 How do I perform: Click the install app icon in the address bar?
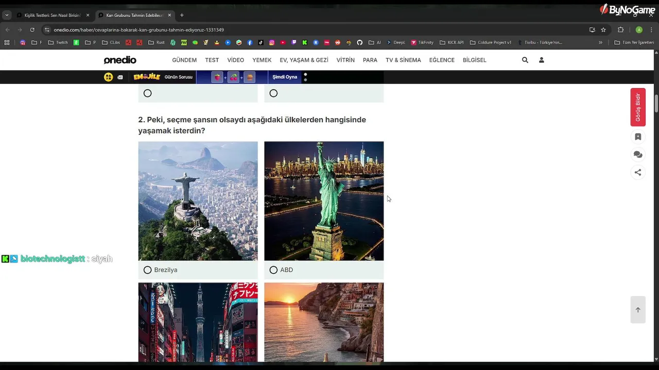pyautogui.click(x=592, y=30)
